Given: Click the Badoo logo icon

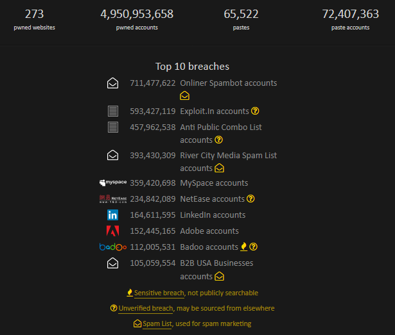Looking at the screenshot, I should 113,247.
